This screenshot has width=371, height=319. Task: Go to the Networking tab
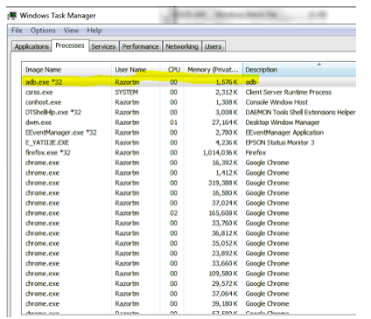point(182,46)
